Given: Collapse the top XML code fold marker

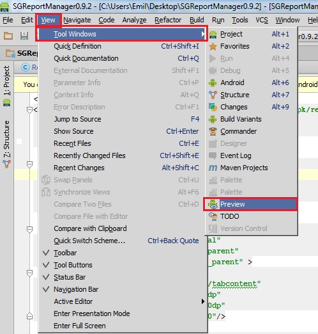Looking at the screenshot, I should coord(29,110).
